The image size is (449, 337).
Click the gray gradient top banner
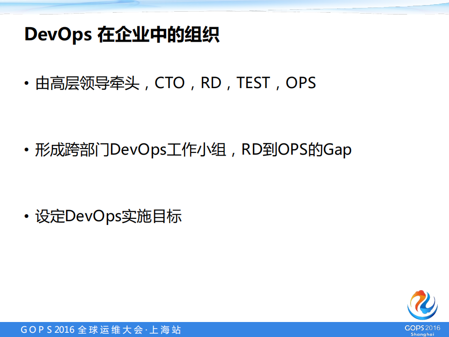tap(225, 6)
